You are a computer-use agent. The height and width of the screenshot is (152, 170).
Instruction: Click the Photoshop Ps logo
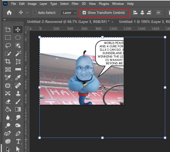pyautogui.click(x=5, y=4)
